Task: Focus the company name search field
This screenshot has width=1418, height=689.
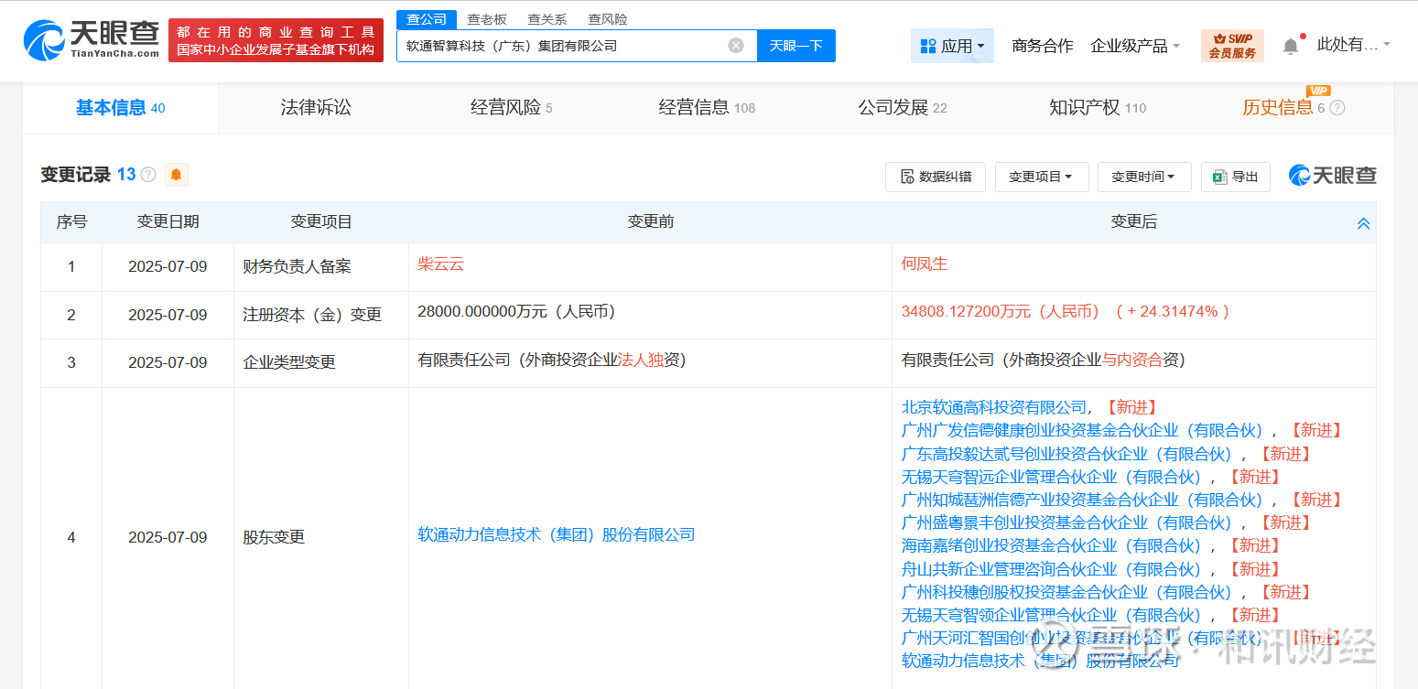Action: pyautogui.click(x=565, y=46)
